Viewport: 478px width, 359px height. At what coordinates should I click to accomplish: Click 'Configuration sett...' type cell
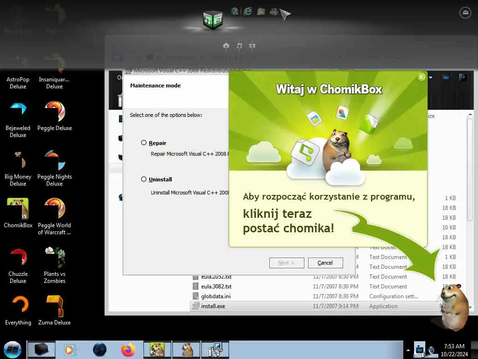(394, 296)
